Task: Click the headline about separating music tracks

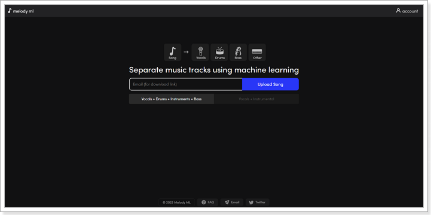Action: pos(214,70)
